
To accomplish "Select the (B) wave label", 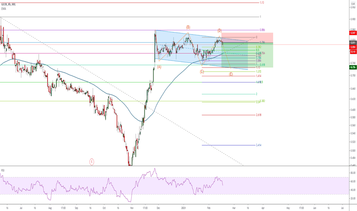I will point(188,27).
